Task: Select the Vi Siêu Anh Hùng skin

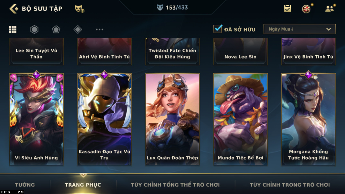Action: click(x=36, y=119)
